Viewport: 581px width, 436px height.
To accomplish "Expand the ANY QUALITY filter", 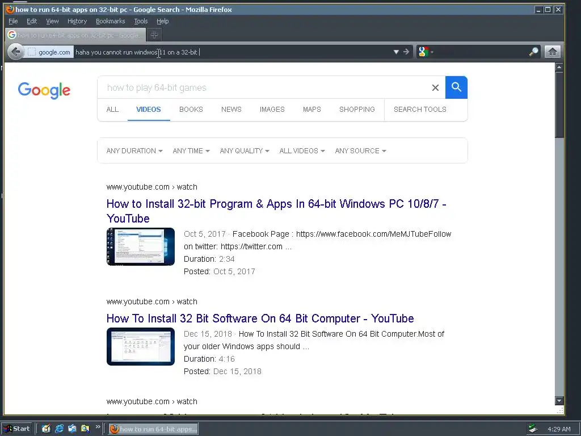I will coord(245,151).
